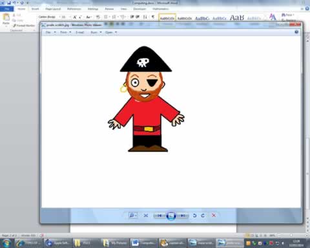
Task: Toggle paragraph marks display in Word
Action: pyautogui.click(x=153, y=17)
